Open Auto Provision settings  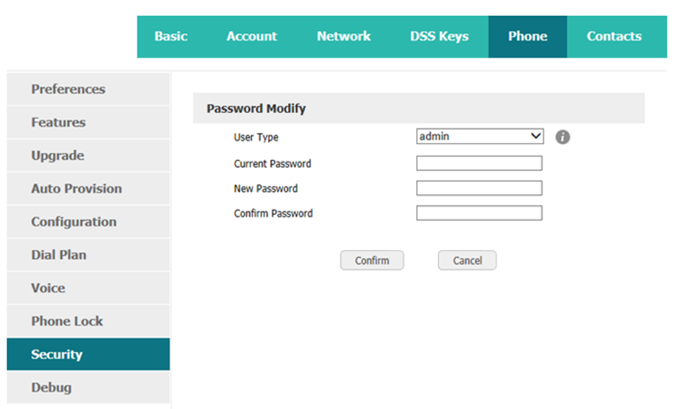pyautogui.click(x=88, y=189)
